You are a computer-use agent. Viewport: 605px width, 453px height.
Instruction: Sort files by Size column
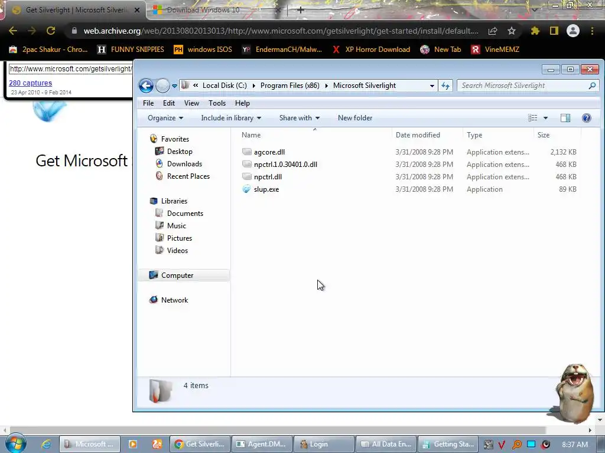(x=544, y=135)
